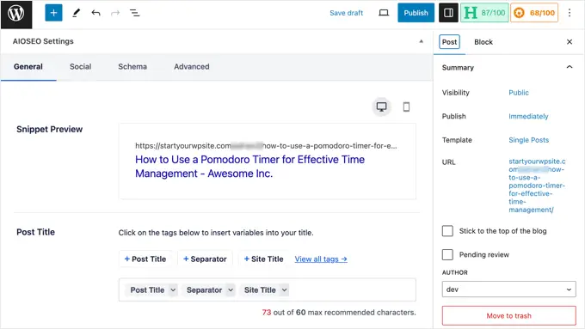Image resolution: width=585 pixels, height=329 pixels.
Task: Open the Author dropdown showing dev
Action: 509,289
